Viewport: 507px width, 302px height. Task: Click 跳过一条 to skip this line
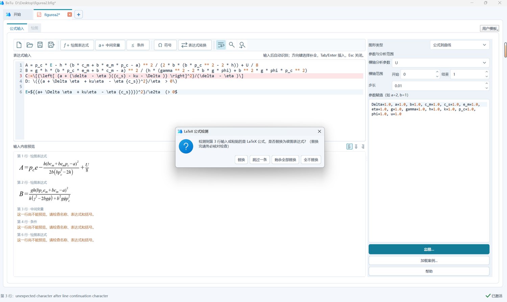(x=260, y=160)
